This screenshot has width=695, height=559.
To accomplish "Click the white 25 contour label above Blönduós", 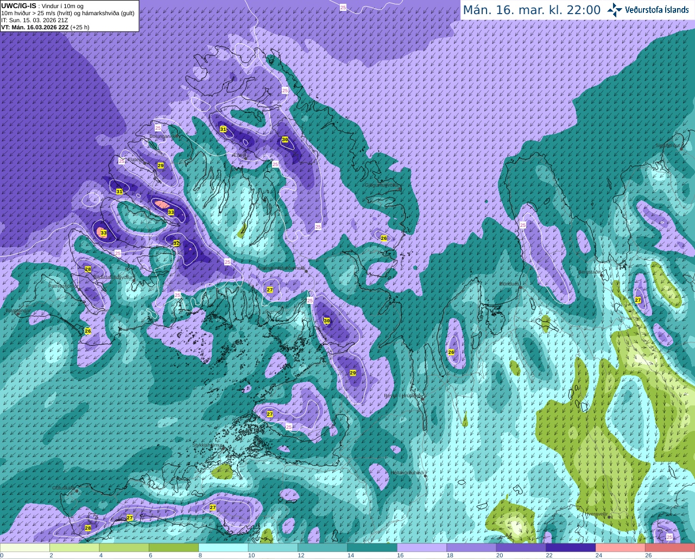I will click(523, 225).
